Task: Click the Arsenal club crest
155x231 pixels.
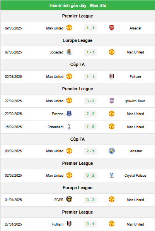Action: pos(112,28)
